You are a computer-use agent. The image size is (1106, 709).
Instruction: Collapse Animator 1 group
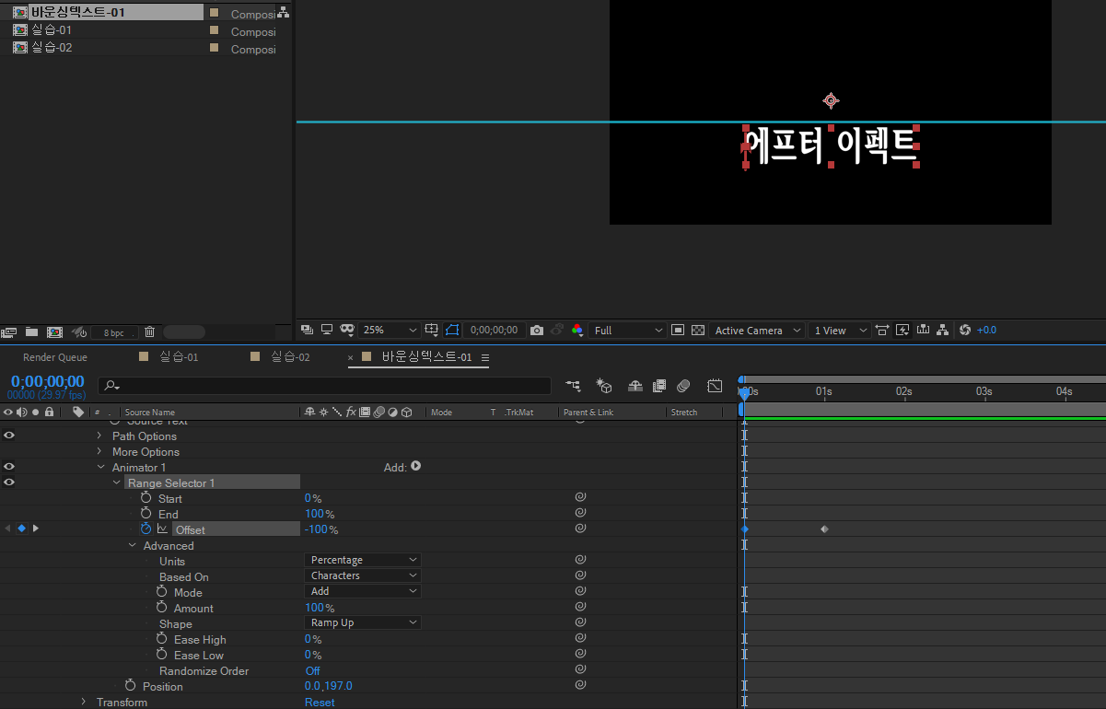101,468
